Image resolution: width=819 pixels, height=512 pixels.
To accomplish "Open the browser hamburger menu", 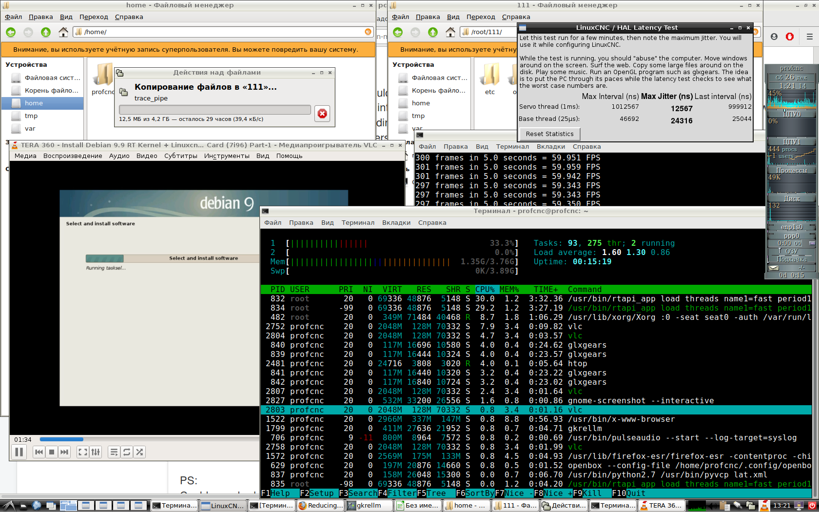I will [x=809, y=37].
